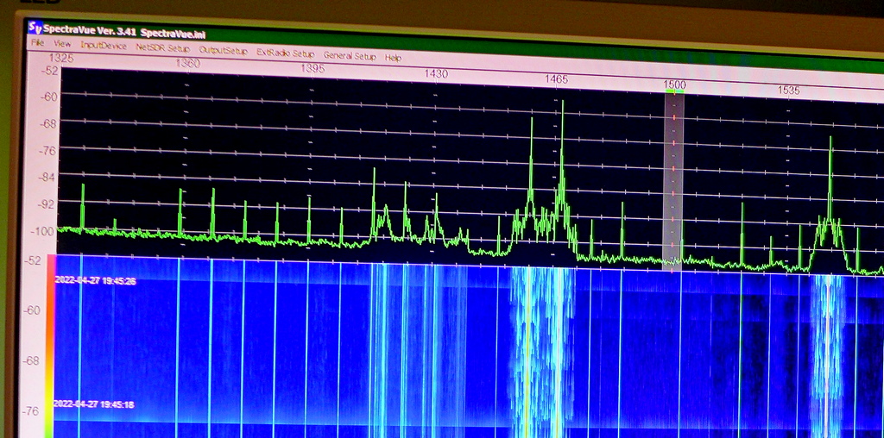Click the 1465 frequency label
The width and height of the screenshot is (884, 438).
(557, 79)
